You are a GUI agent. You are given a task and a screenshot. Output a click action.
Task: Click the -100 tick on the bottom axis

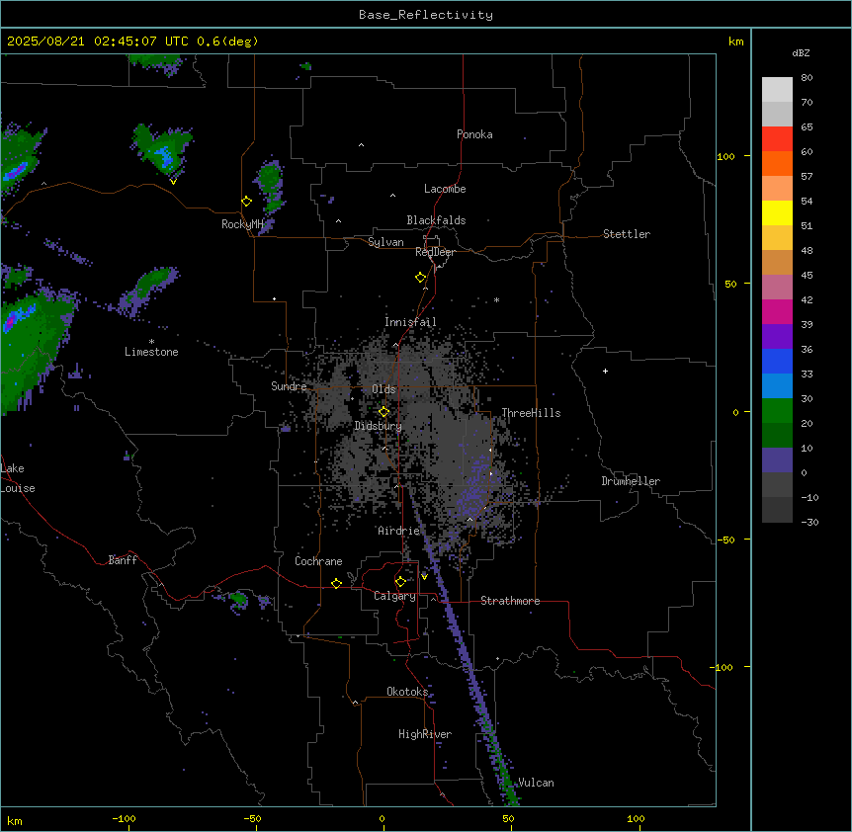pos(124,818)
